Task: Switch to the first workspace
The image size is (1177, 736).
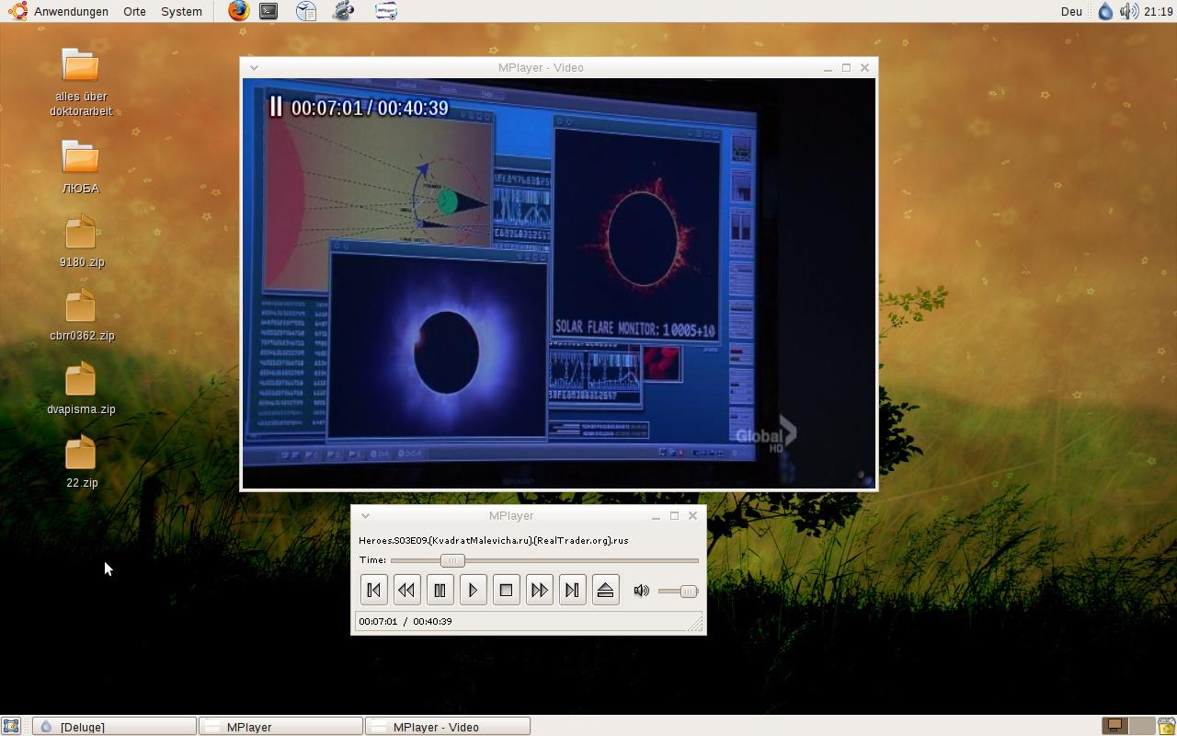Action: [1114, 726]
